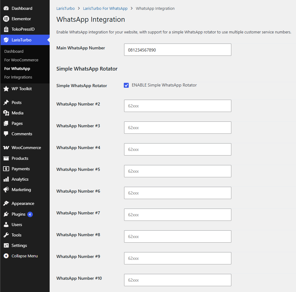
Task: Click the Elementor logo icon
Action: pyautogui.click(x=6, y=19)
